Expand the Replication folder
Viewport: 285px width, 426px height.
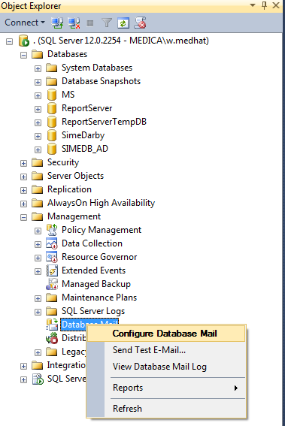[23, 190]
